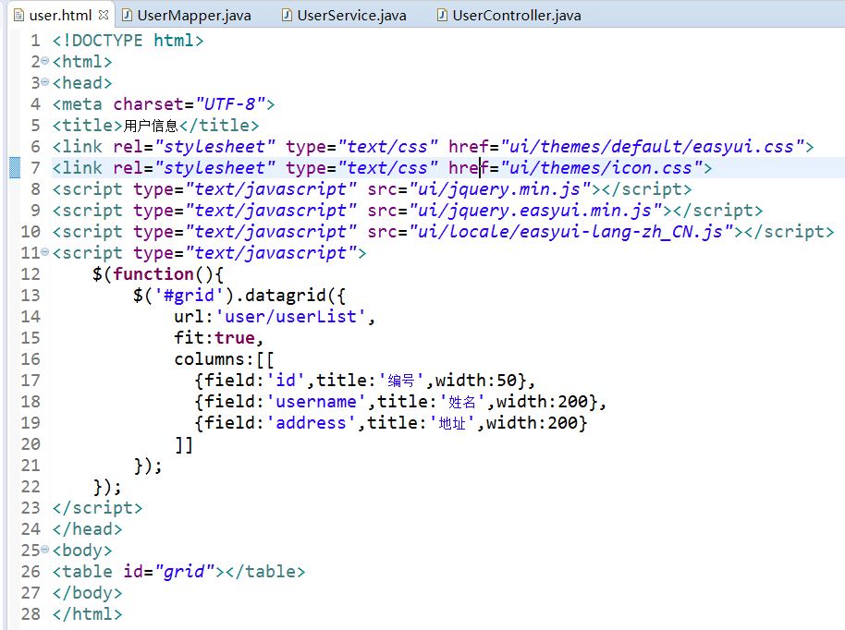Click the field 'username' string
The height and width of the screenshot is (630, 845).
click(x=316, y=402)
